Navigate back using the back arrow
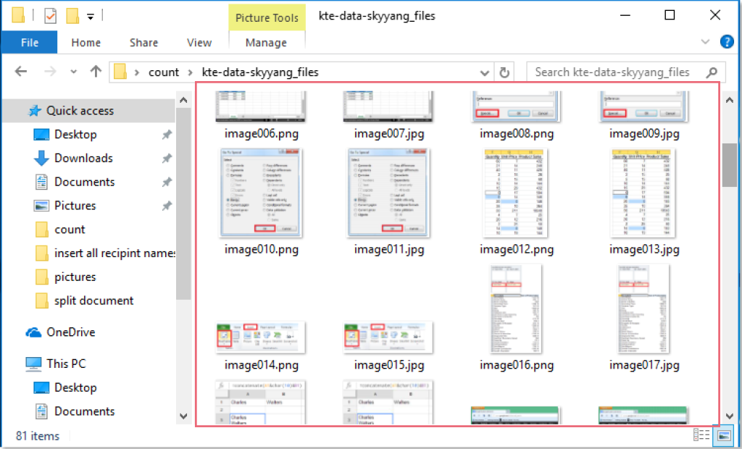Viewport: 742px width, 449px height. [x=21, y=72]
